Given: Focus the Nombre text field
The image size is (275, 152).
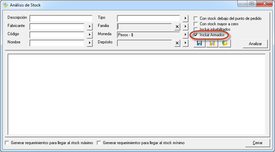Looking at the screenshot, I should (57, 43).
